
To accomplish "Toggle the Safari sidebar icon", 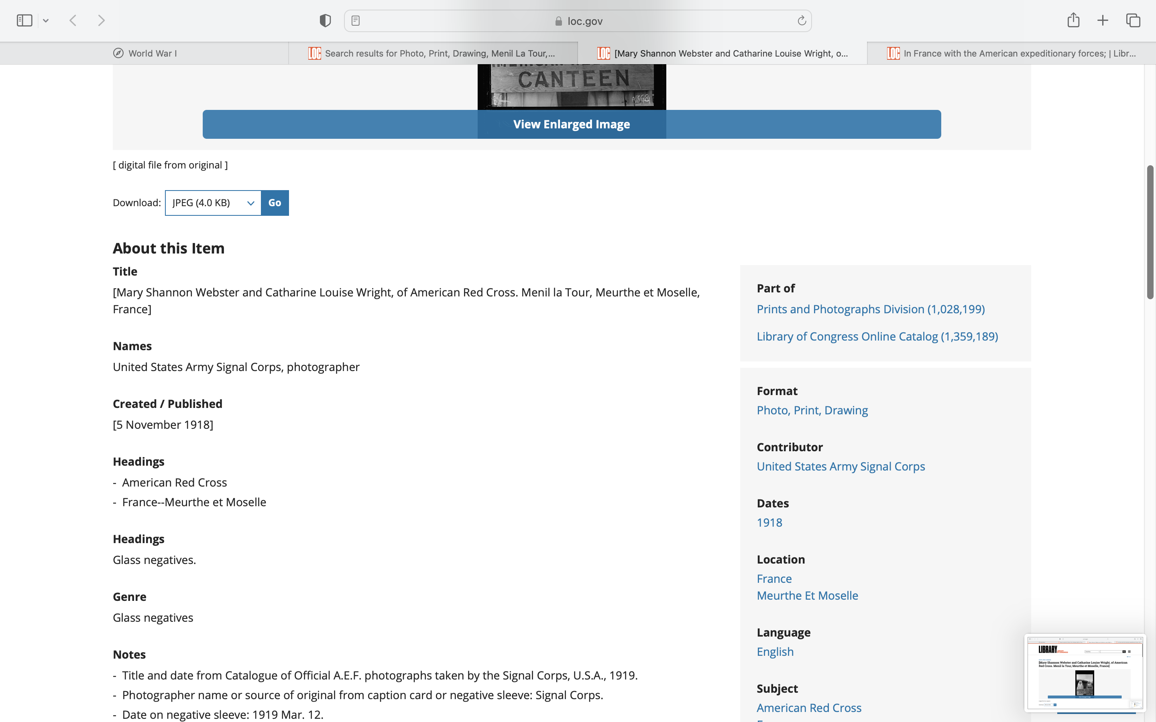I will click(24, 20).
